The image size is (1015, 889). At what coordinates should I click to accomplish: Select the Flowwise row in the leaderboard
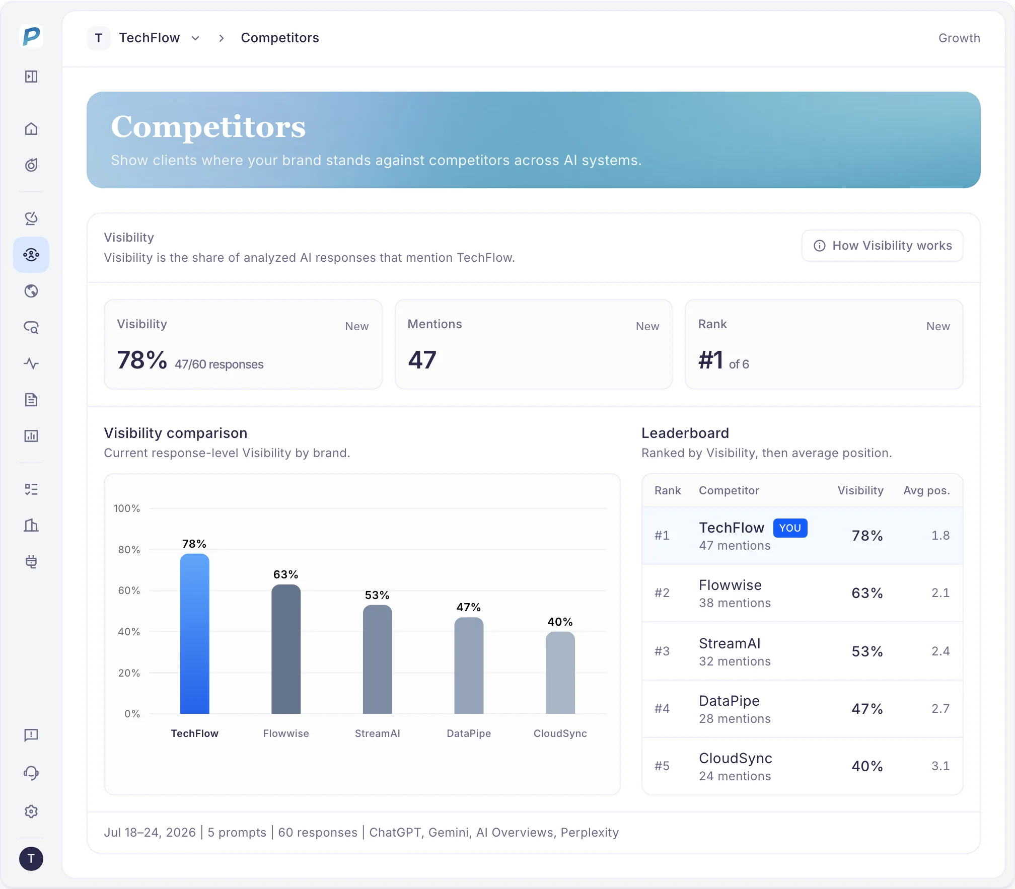tap(803, 593)
